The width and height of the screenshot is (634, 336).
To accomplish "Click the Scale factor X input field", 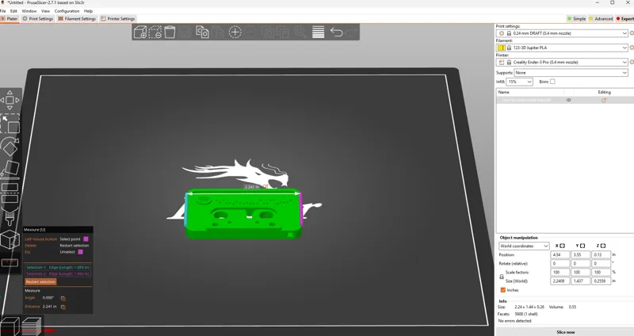I will [560, 273].
